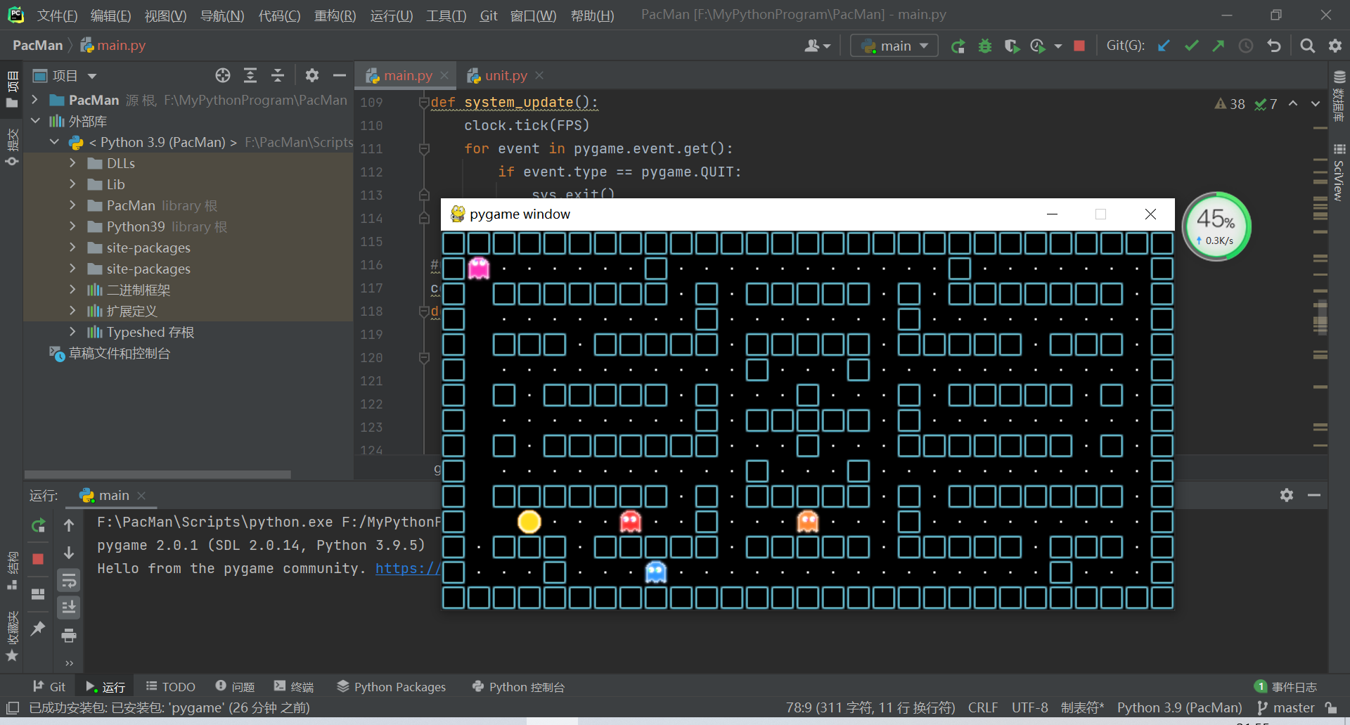
Task: Toggle soft-wrap in Run console
Action: click(69, 581)
